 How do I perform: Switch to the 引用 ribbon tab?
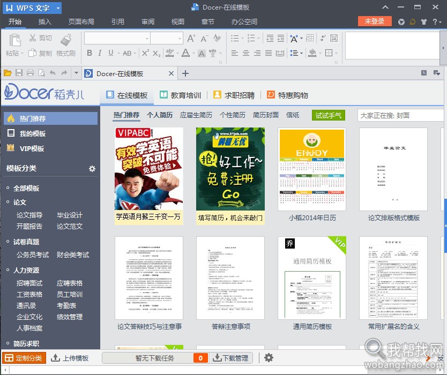(118, 21)
